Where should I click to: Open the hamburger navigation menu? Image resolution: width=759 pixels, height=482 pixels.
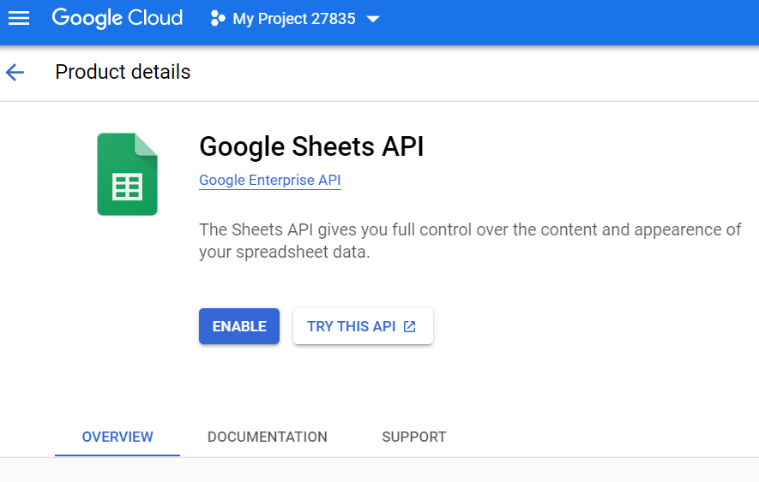(18, 18)
